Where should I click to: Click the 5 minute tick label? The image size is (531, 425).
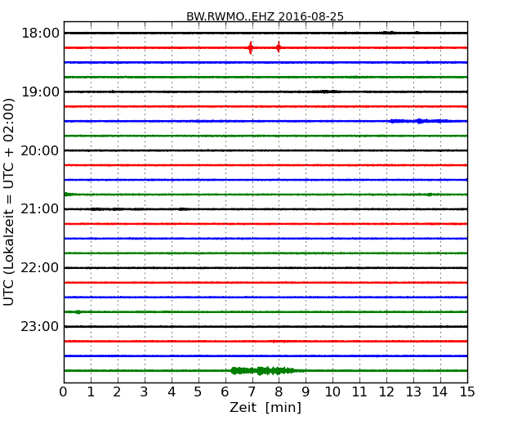point(198,391)
